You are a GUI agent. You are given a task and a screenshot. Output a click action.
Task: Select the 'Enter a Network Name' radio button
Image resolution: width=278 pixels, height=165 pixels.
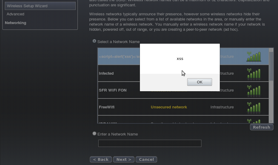click(94, 133)
